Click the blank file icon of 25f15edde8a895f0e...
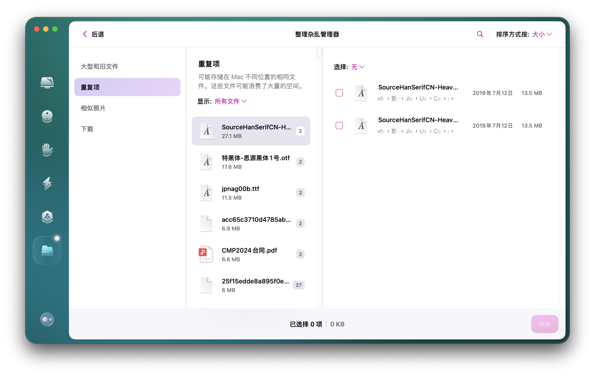This screenshot has width=595, height=377. coord(206,285)
